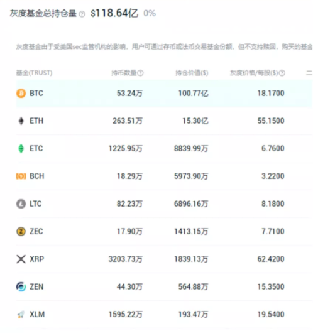313x336 pixels.
Task: Click the Bitcoin BTC coin icon
Action: (21, 93)
